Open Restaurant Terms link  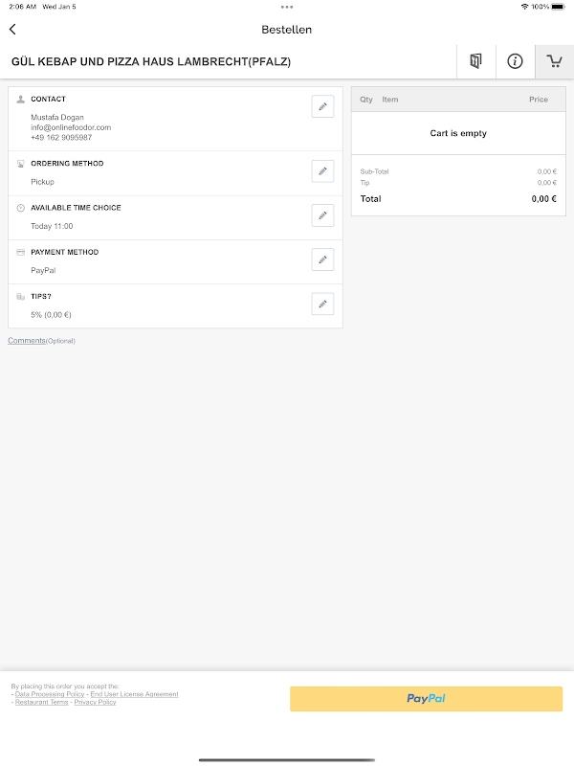point(41,702)
